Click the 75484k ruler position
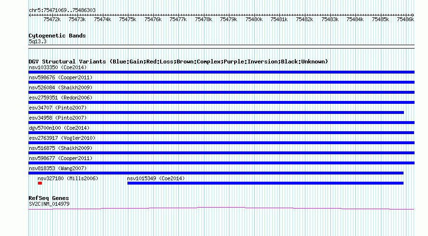 pos(355,19)
